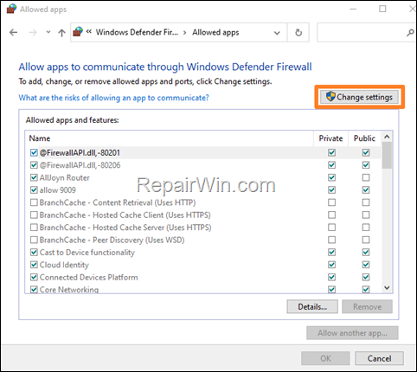Open the recent locations dropdown arrow

pos(48,32)
